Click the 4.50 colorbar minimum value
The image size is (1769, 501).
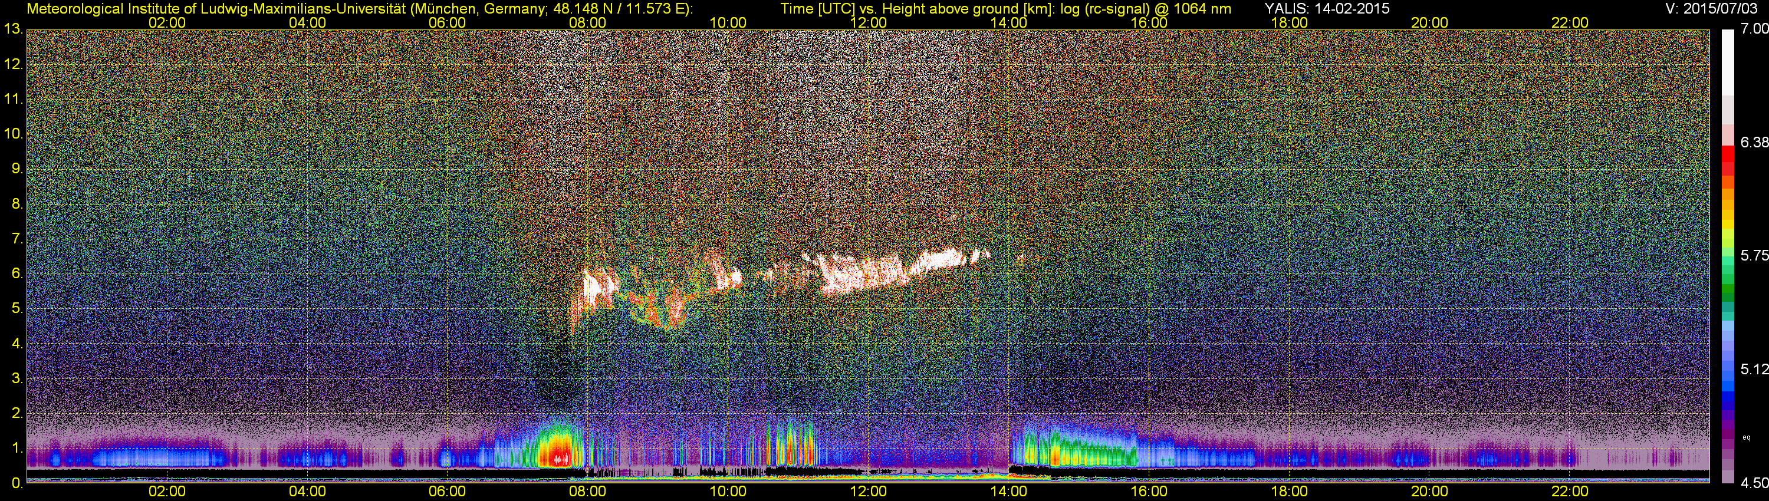pos(1754,484)
